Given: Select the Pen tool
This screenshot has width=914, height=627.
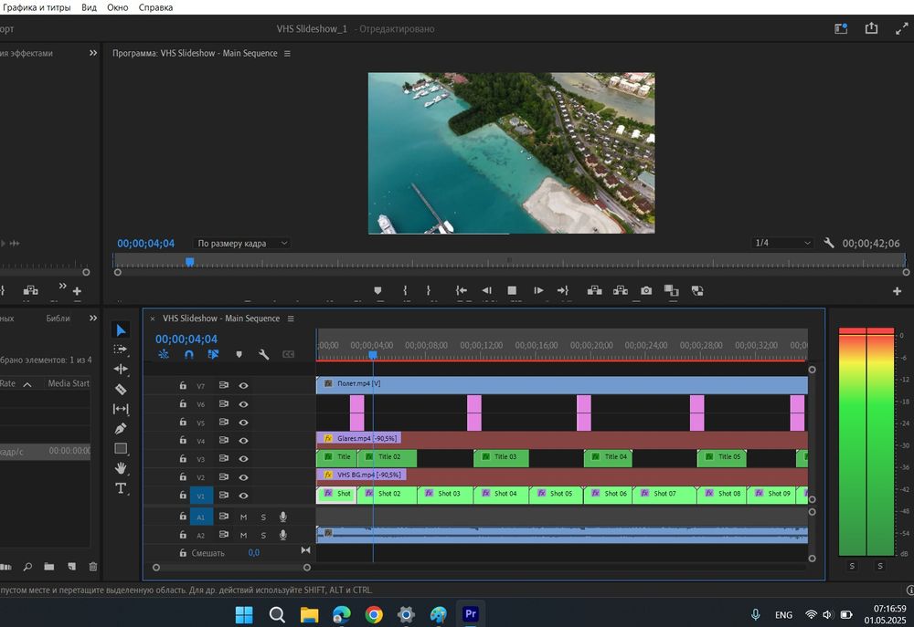Looking at the screenshot, I should [121, 429].
